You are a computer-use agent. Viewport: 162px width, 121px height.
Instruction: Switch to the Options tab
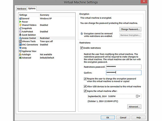pos(32,8)
